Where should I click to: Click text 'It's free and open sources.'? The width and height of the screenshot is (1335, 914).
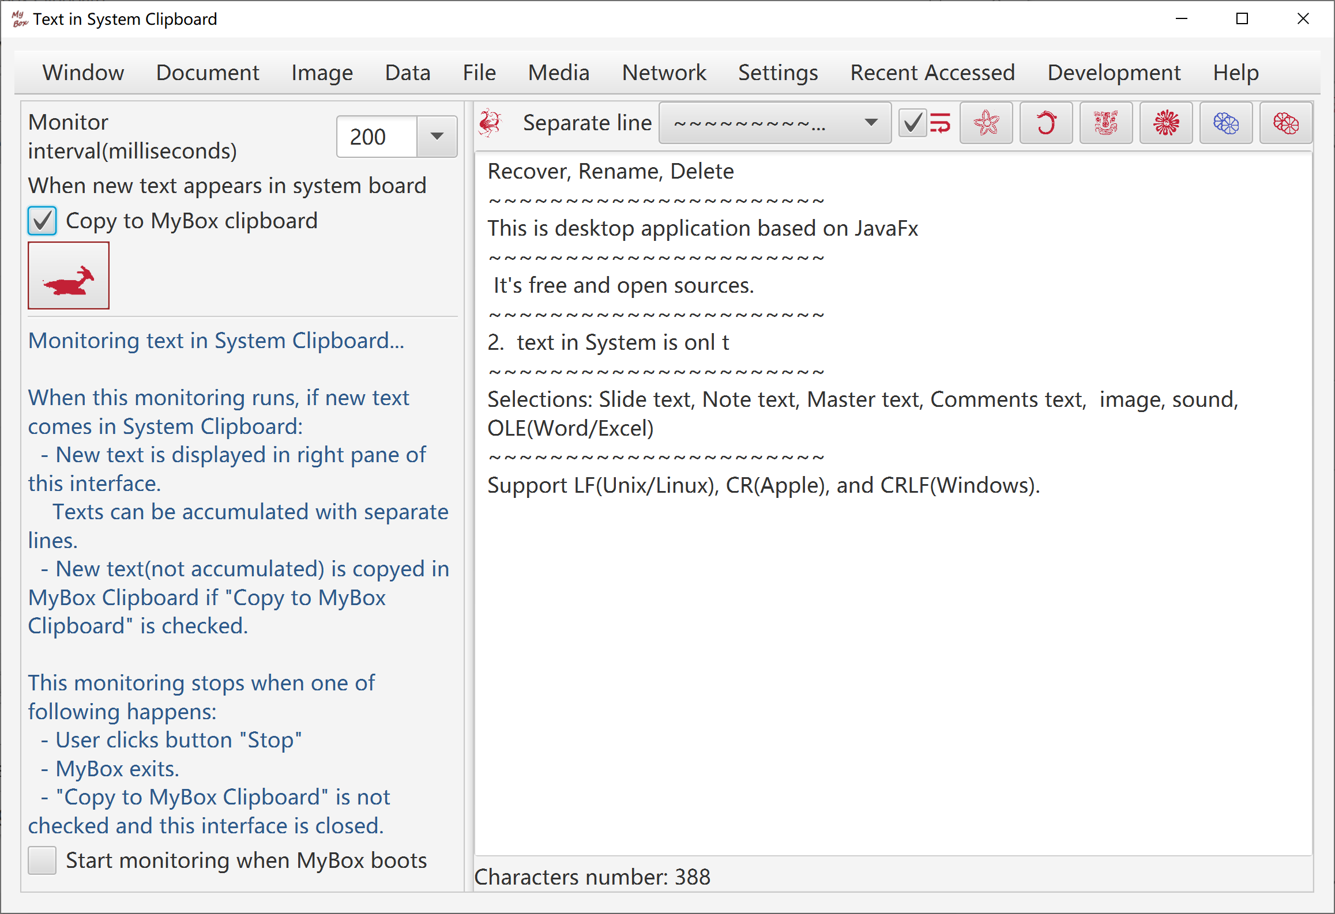click(x=624, y=286)
